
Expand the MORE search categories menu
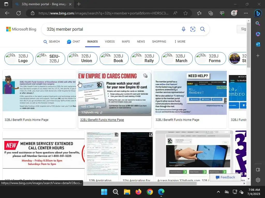[180, 42]
